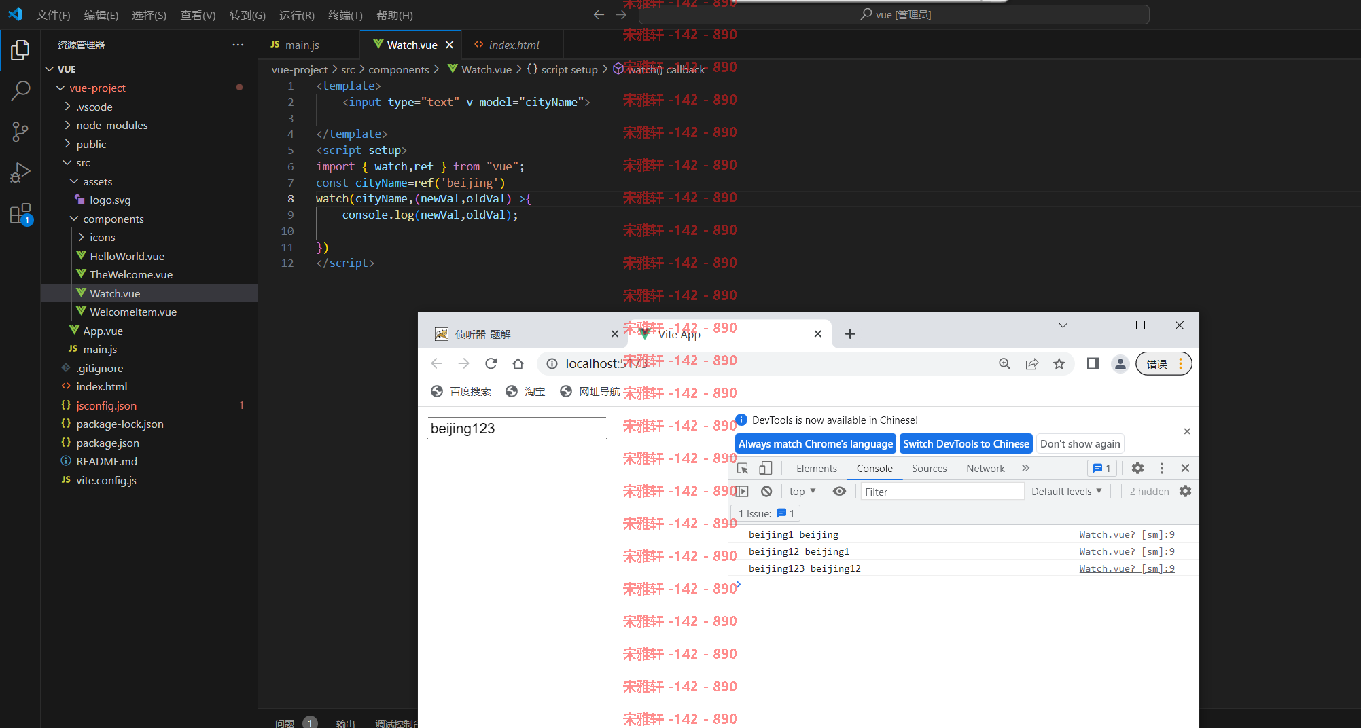Switch to index.html editor tab
Screen dimensions: 1361x728
(x=514, y=45)
